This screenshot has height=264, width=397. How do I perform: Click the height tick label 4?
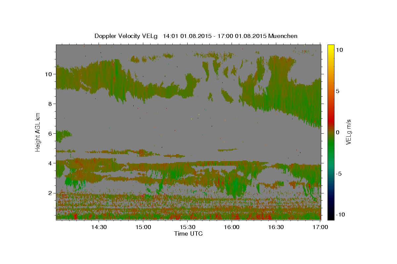pyautogui.click(x=50, y=163)
